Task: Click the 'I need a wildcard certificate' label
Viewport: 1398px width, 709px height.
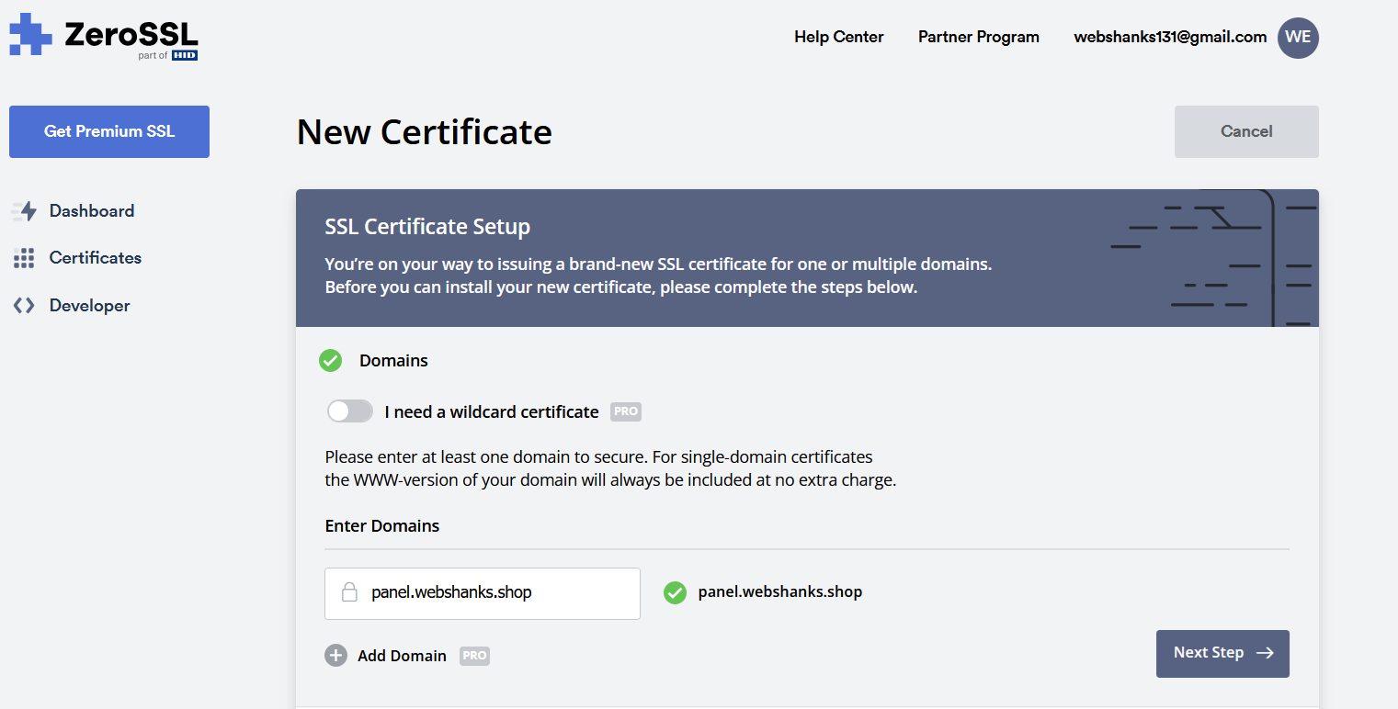Action: coord(492,411)
